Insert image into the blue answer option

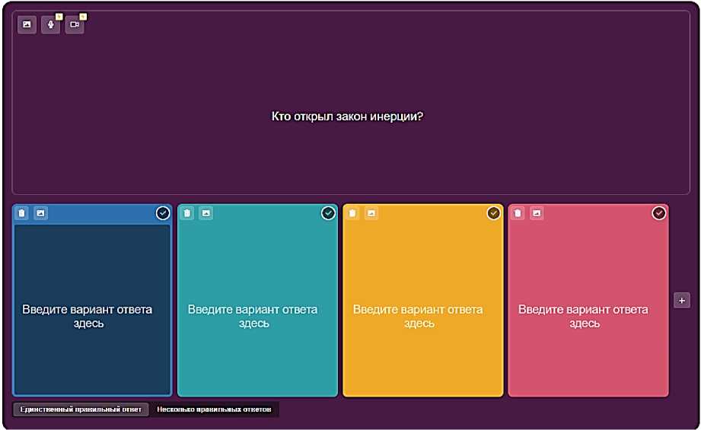coord(40,213)
